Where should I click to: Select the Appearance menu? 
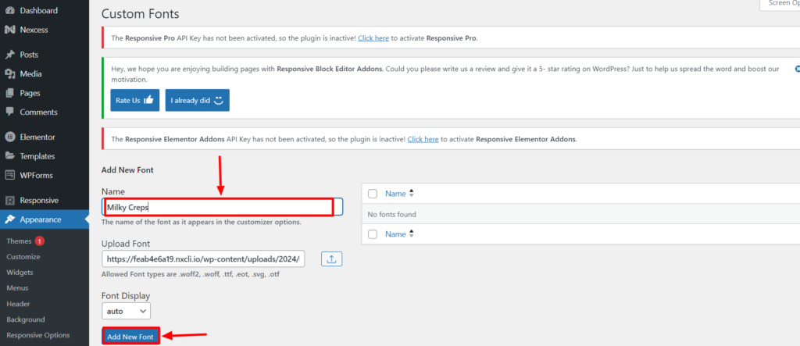(x=41, y=219)
